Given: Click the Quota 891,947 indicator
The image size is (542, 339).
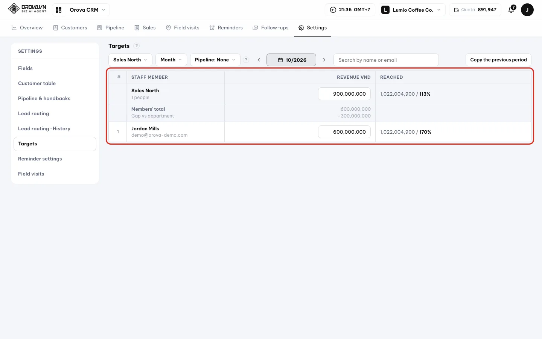Looking at the screenshot, I should coord(475,10).
